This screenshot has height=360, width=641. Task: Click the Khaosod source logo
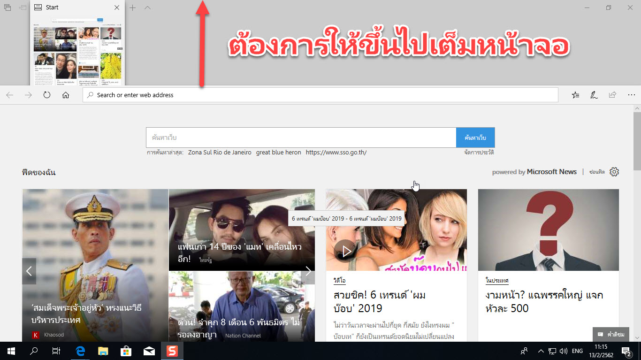[35, 335]
